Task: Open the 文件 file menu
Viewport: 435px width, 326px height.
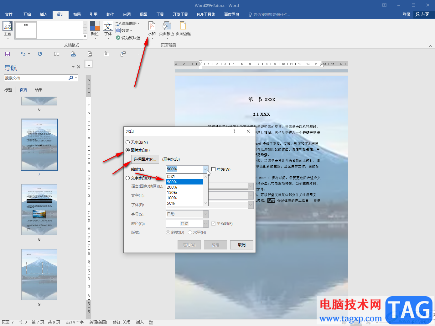Action: coord(9,14)
